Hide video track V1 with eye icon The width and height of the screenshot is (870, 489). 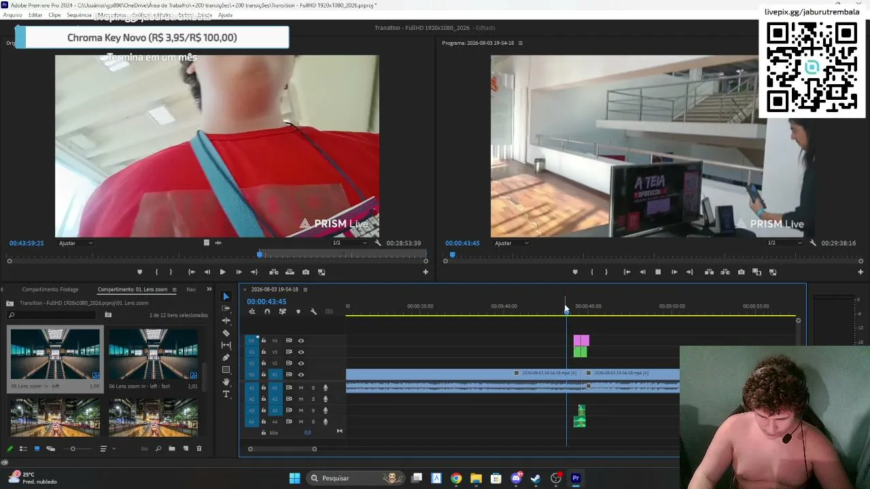click(301, 374)
